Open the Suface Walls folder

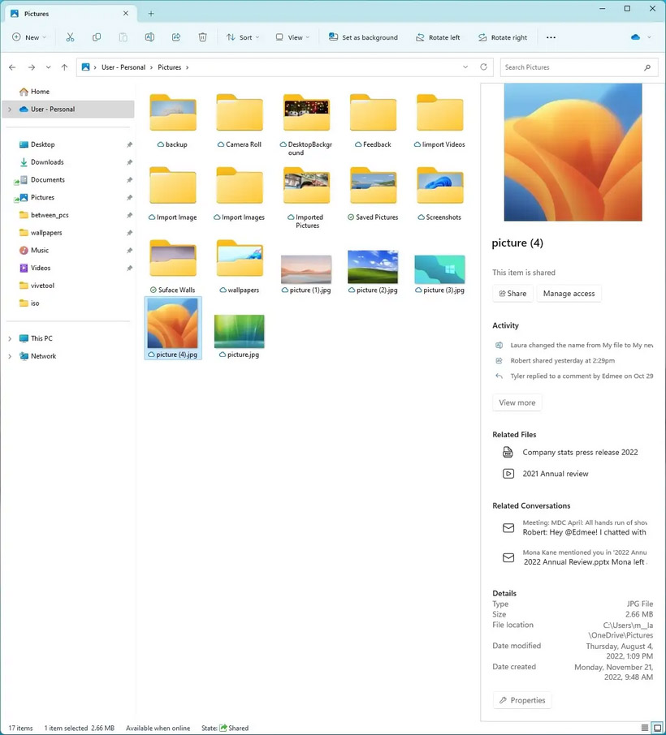point(173,266)
